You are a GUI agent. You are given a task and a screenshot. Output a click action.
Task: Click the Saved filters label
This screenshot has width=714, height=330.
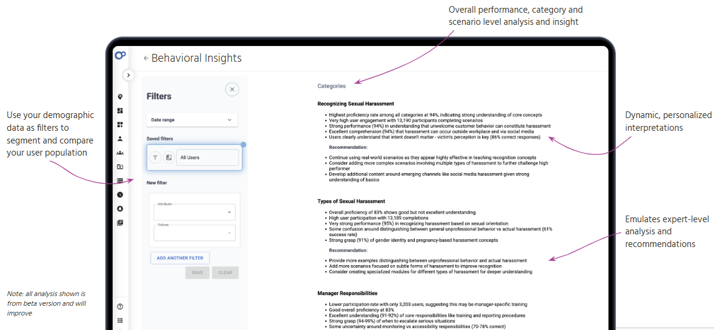(160, 139)
